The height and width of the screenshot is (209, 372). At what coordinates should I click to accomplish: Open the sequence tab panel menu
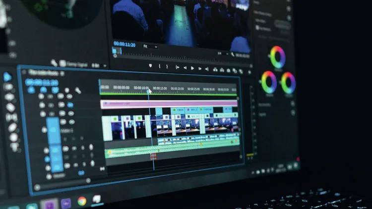(x=62, y=73)
